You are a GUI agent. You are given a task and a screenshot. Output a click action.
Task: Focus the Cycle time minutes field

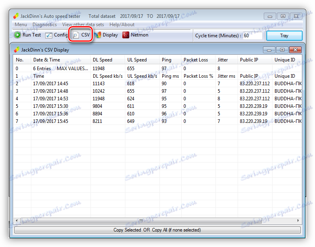tap(253, 36)
